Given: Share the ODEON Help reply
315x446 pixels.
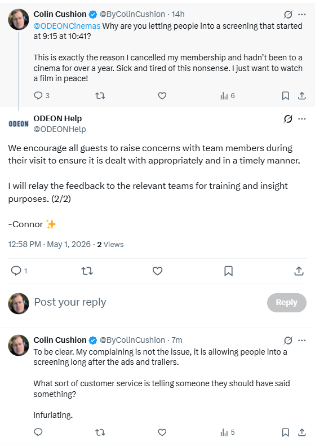Looking at the screenshot, I should coord(299,271).
